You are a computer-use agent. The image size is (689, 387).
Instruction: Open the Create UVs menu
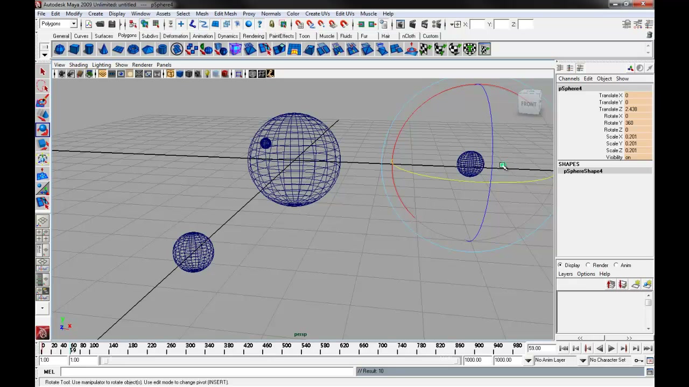pos(317,13)
